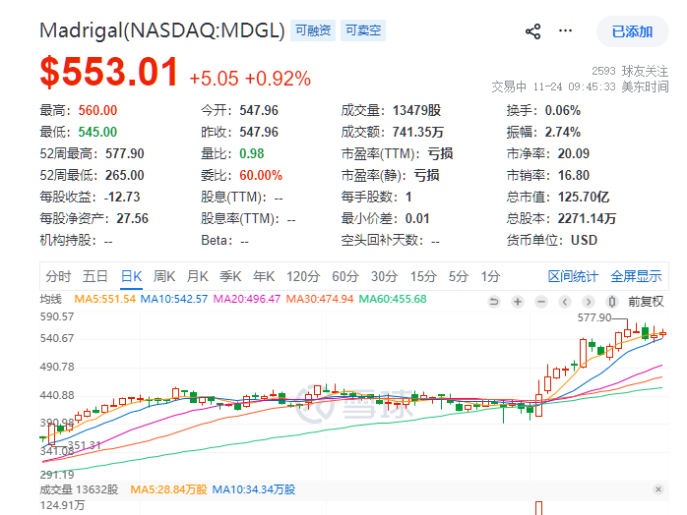The image size is (687, 515).
Task: Select the 日K chart tab
Action: [132, 276]
